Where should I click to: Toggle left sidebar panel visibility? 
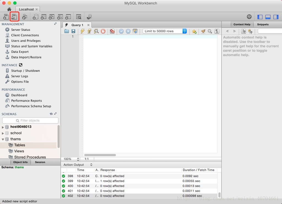pyautogui.click(x=260, y=17)
